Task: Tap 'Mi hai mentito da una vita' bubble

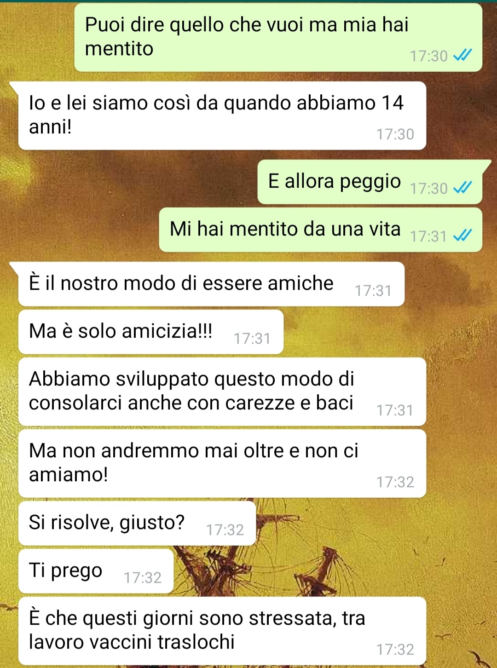Action: pos(321,230)
